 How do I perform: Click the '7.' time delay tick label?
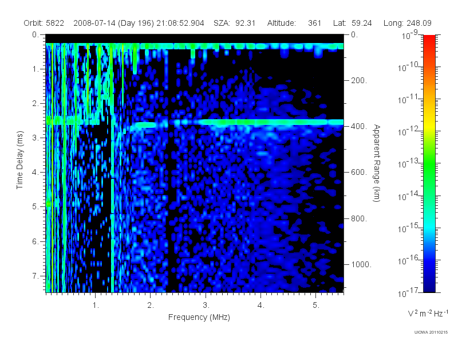pos(35,276)
